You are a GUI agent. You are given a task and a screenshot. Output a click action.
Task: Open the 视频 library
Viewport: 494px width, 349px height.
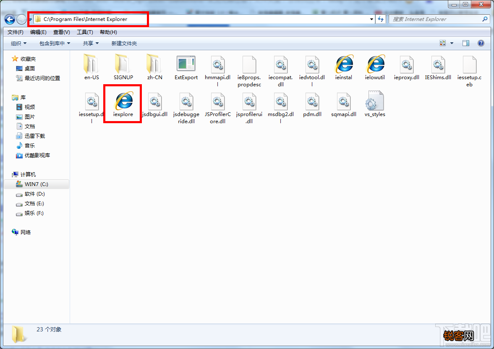click(x=26, y=107)
